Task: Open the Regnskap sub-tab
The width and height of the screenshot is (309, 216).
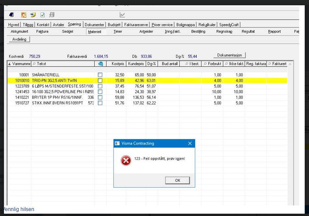Action: [x=224, y=31]
